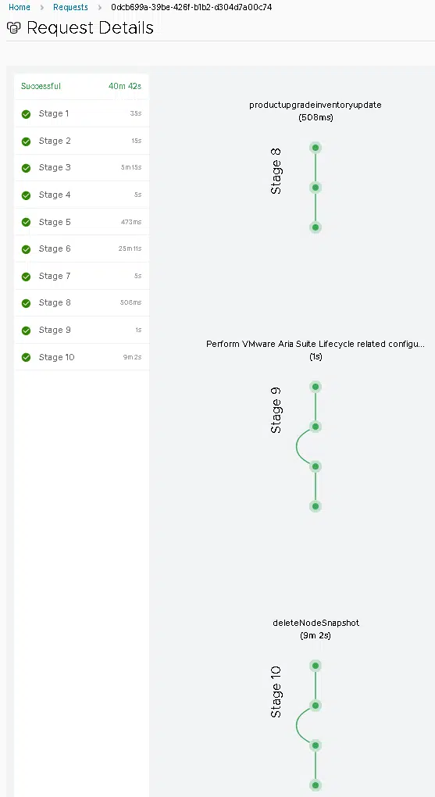Click the deleteNodeSnapshot stage title
The width and height of the screenshot is (435, 797).
coord(316,624)
